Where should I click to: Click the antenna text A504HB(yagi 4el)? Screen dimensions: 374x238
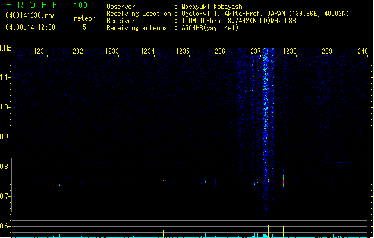coord(210,28)
